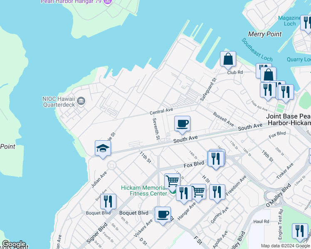Viewport: 311px width, 249px height.
Task: Click the Map data ©2024 Google text
Action: tap(285, 246)
